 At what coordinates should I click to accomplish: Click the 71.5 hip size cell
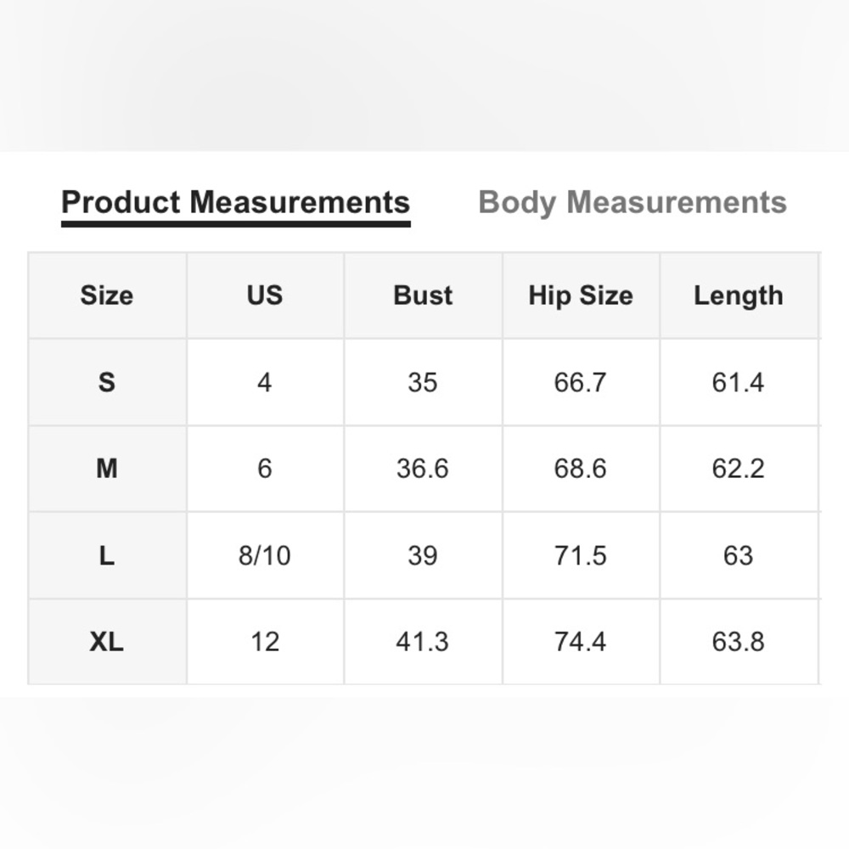click(581, 555)
